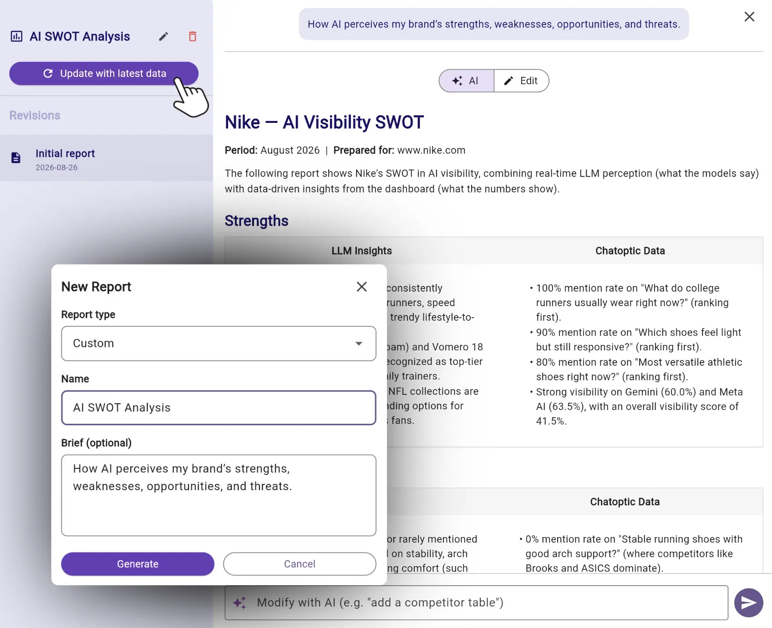Click the sparkle icon in Modify with AI box

(x=240, y=603)
